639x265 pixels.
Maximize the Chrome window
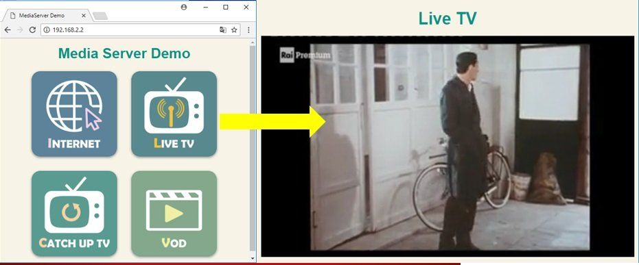tap(226, 7)
